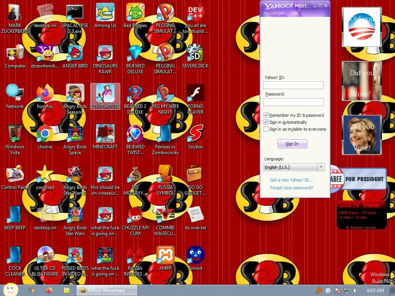Open the Start menu smiley orb

(x=10, y=289)
